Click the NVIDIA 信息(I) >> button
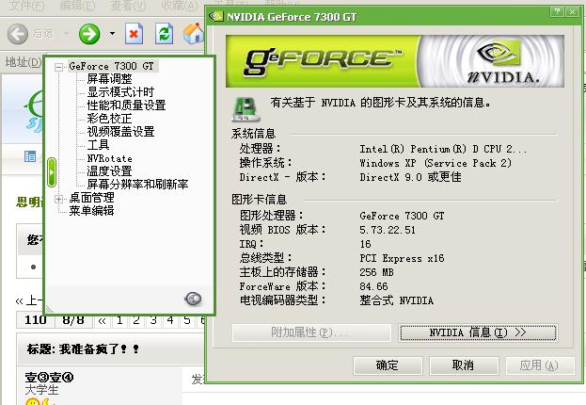 478,332
